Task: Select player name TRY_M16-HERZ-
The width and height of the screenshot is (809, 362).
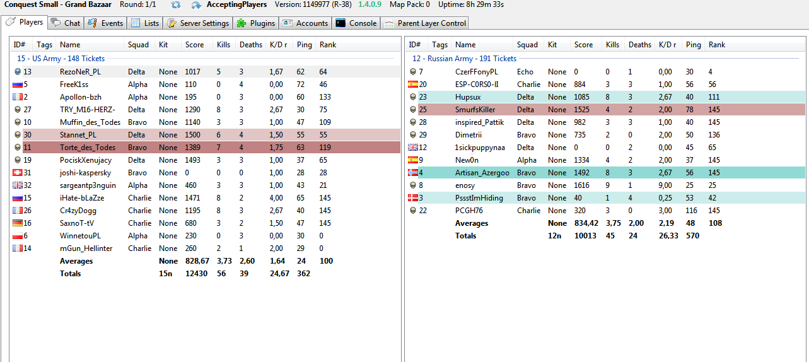Action: click(x=88, y=110)
